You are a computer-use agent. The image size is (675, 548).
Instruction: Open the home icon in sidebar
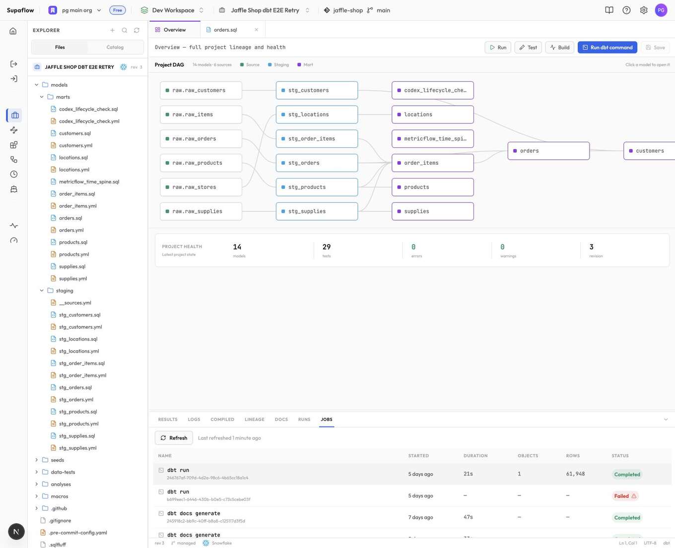click(x=13, y=31)
